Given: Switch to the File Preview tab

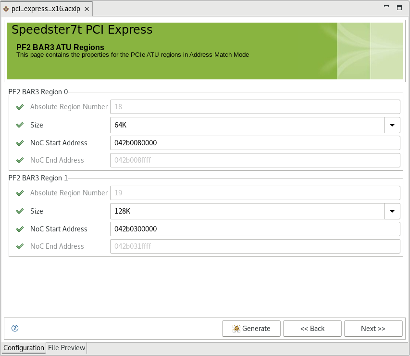Looking at the screenshot, I should (x=66, y=347).
